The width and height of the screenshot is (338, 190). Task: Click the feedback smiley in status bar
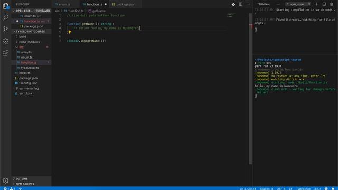(x=326, y=189)
